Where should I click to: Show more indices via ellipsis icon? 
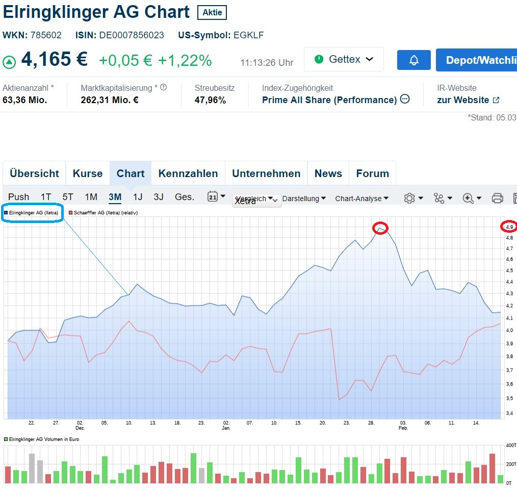405,100
